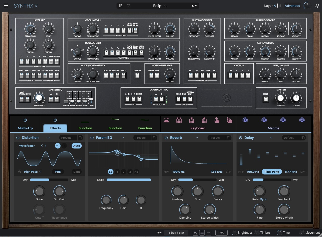Enable the Unison switch
322x237 pixels.
pos(137,75)
